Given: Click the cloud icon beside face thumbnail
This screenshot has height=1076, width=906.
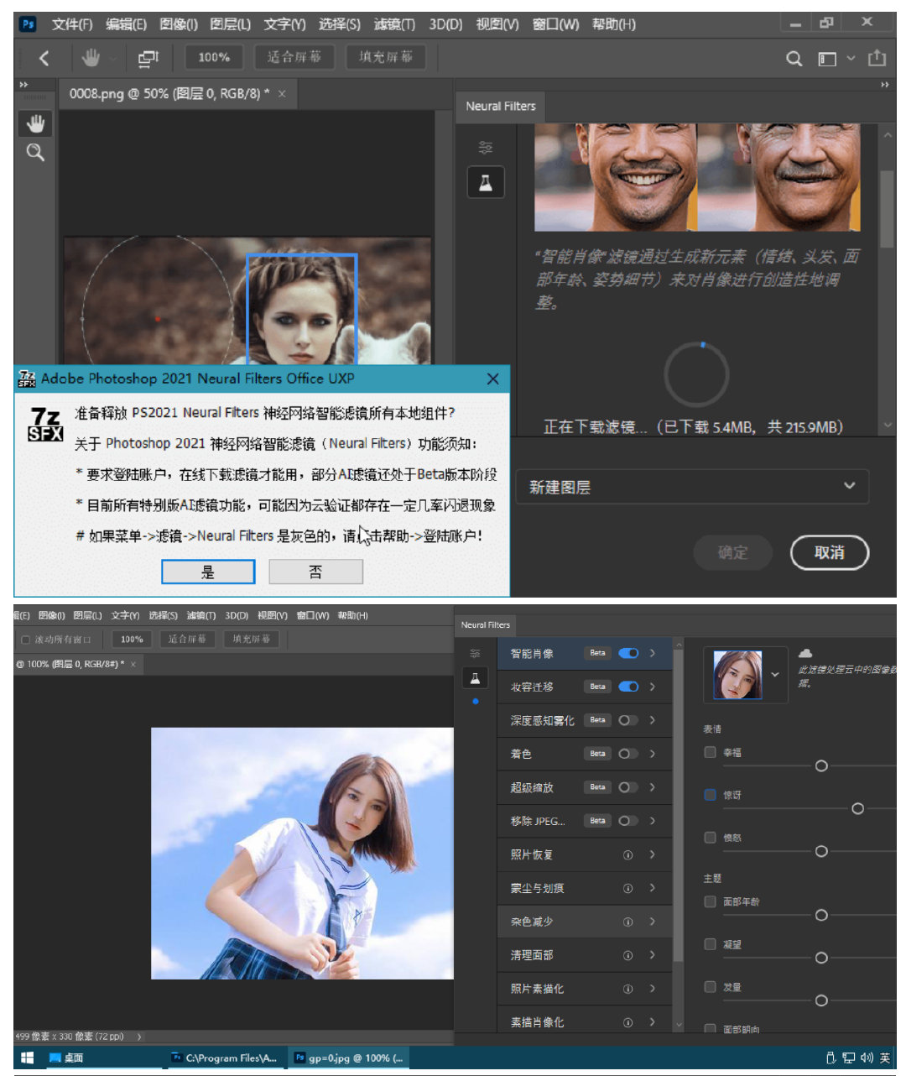Looking at the screenshot, I should (805, 653).
